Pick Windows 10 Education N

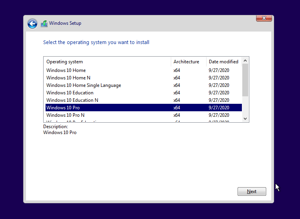(143, 100)
